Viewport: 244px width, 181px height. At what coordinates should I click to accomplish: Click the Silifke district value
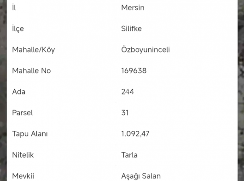tap(131, 29)
